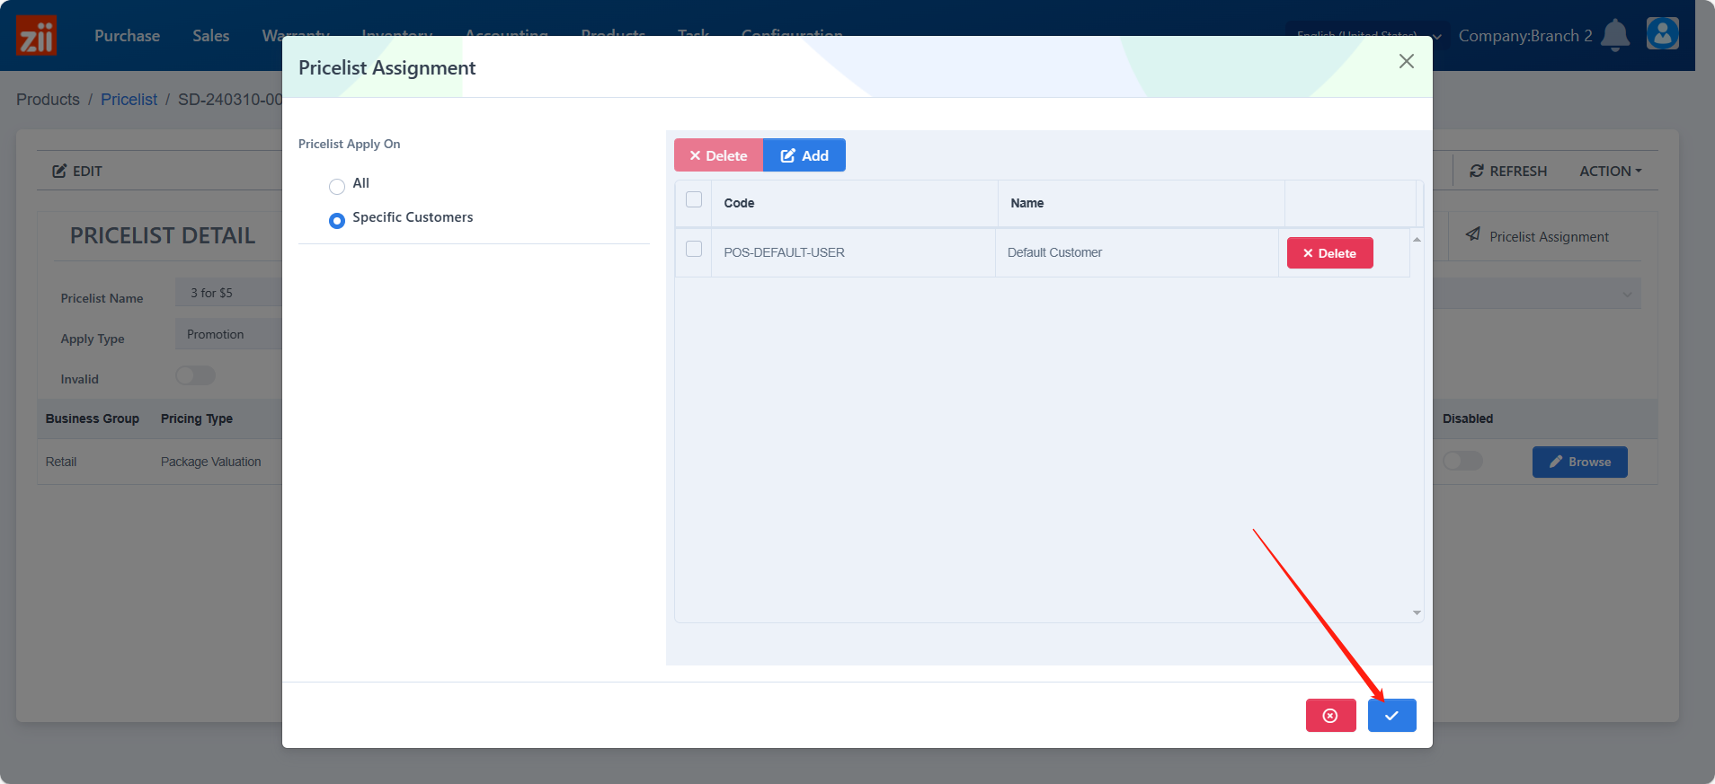Open the user profile avatar
The width and height of the screenshot is (1715, 784).
tap(1663, 34)
